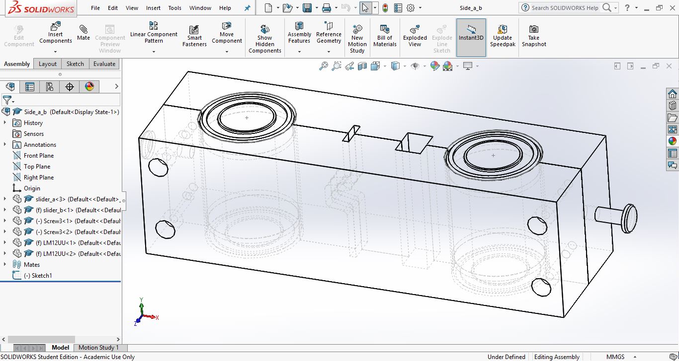Open the File menu

pos(95,8)
